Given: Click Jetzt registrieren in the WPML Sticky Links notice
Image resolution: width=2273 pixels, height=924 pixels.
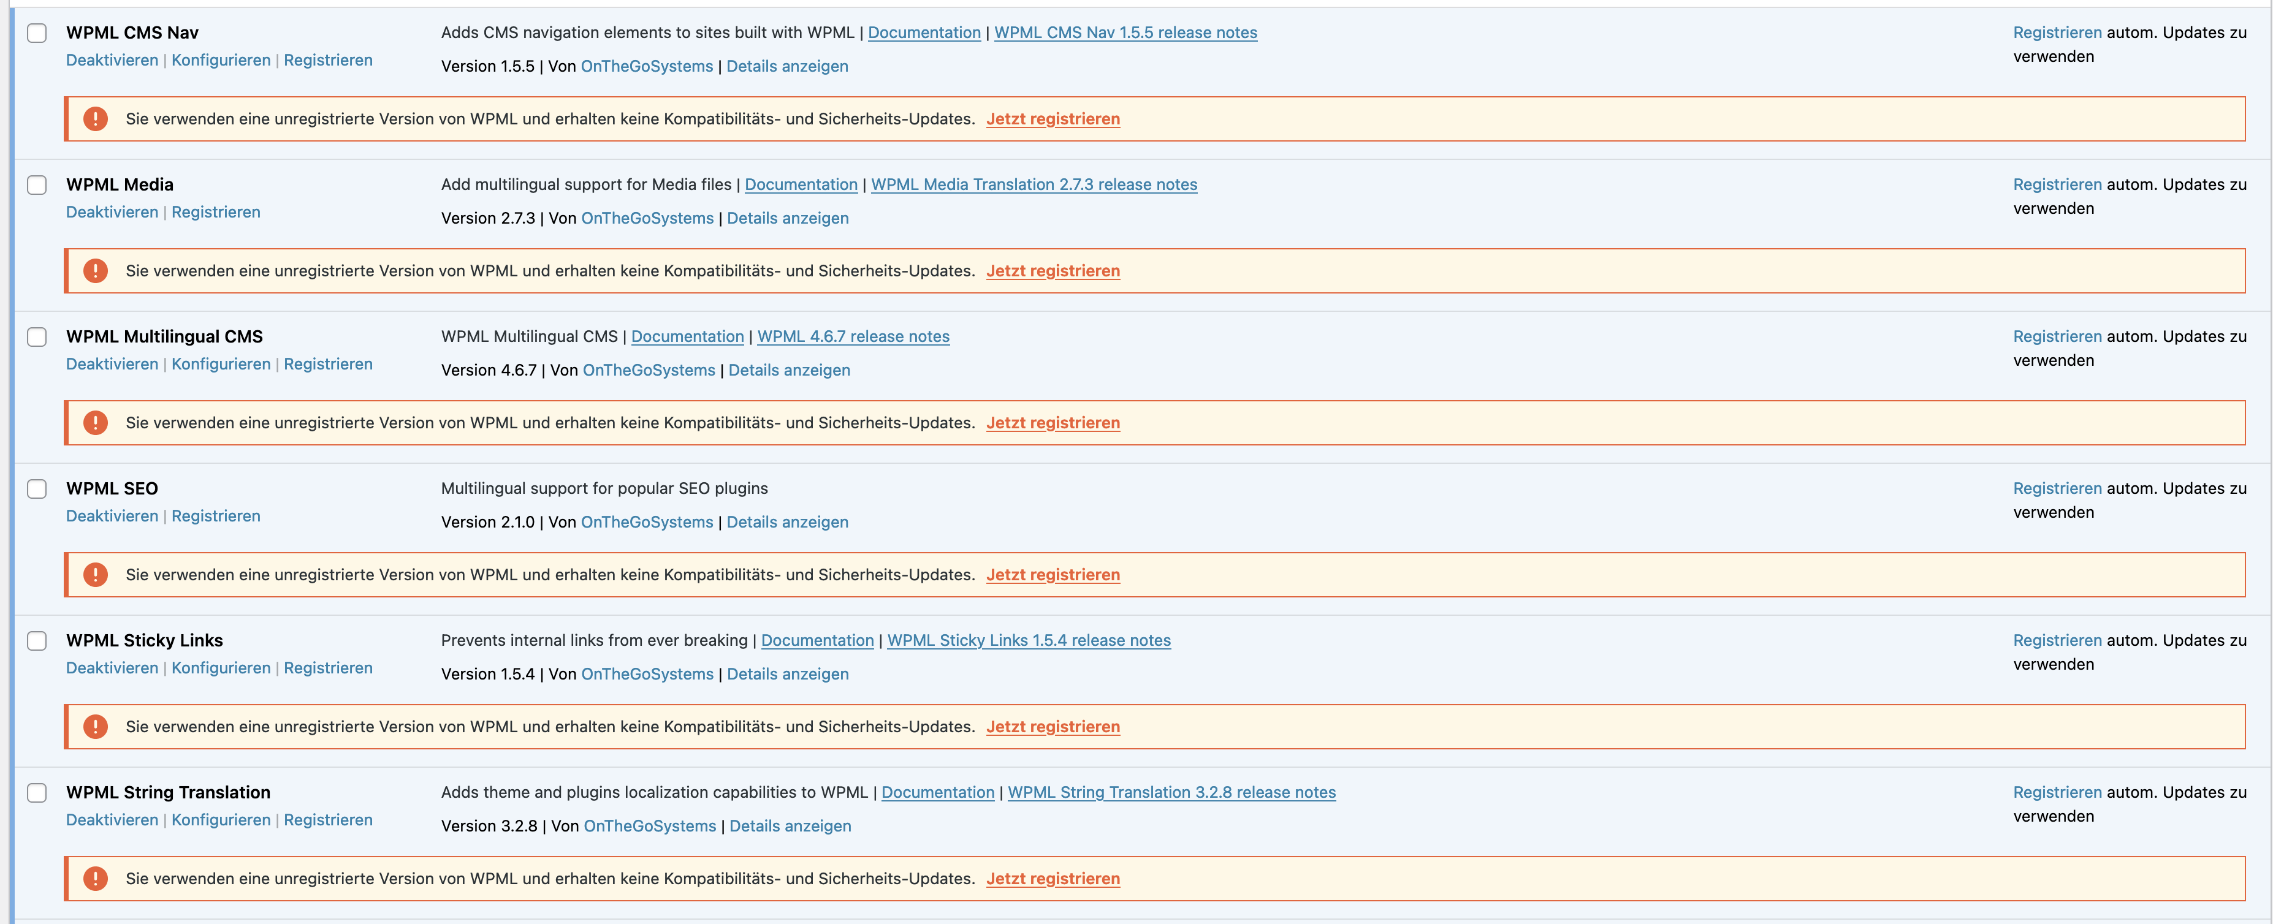Looking at the screenshot, I should tap(1053, 727).
